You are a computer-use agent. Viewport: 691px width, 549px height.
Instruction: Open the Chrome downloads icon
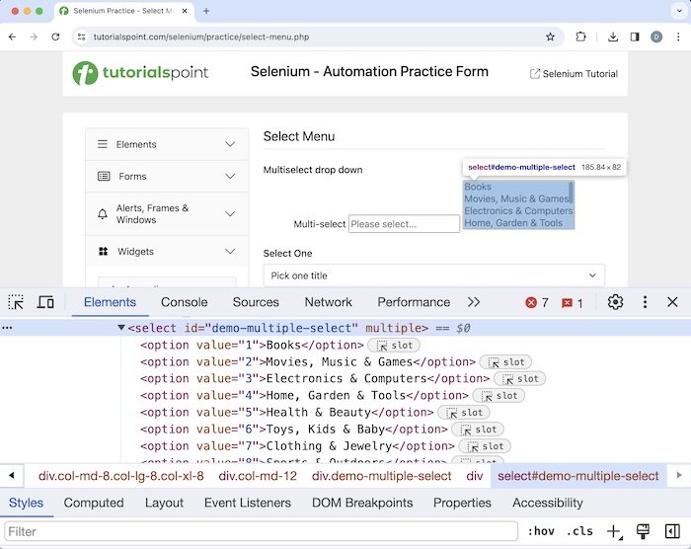coord(613,37)
